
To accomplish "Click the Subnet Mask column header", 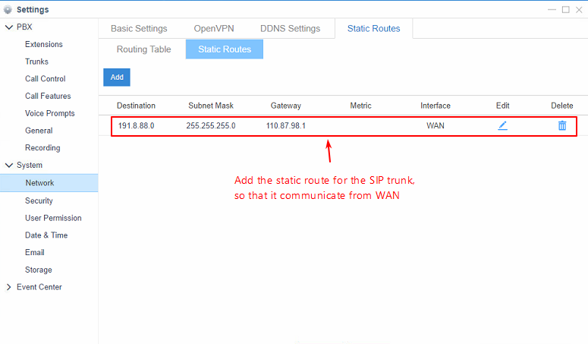I will tap(211, 106).
